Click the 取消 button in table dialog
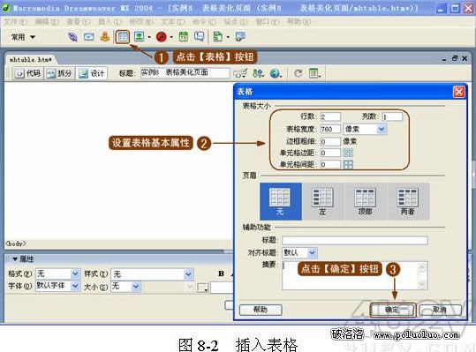Viewport: 476px width, 352px height. (x=440, y=310)
